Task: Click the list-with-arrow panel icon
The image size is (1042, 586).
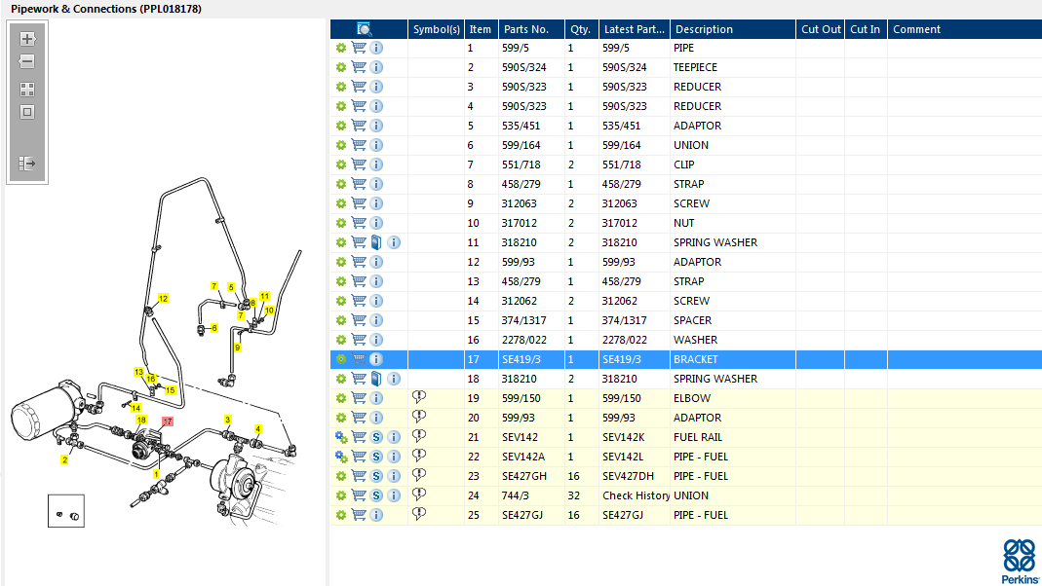Action: pyautogui.click(x=27, y=164)
